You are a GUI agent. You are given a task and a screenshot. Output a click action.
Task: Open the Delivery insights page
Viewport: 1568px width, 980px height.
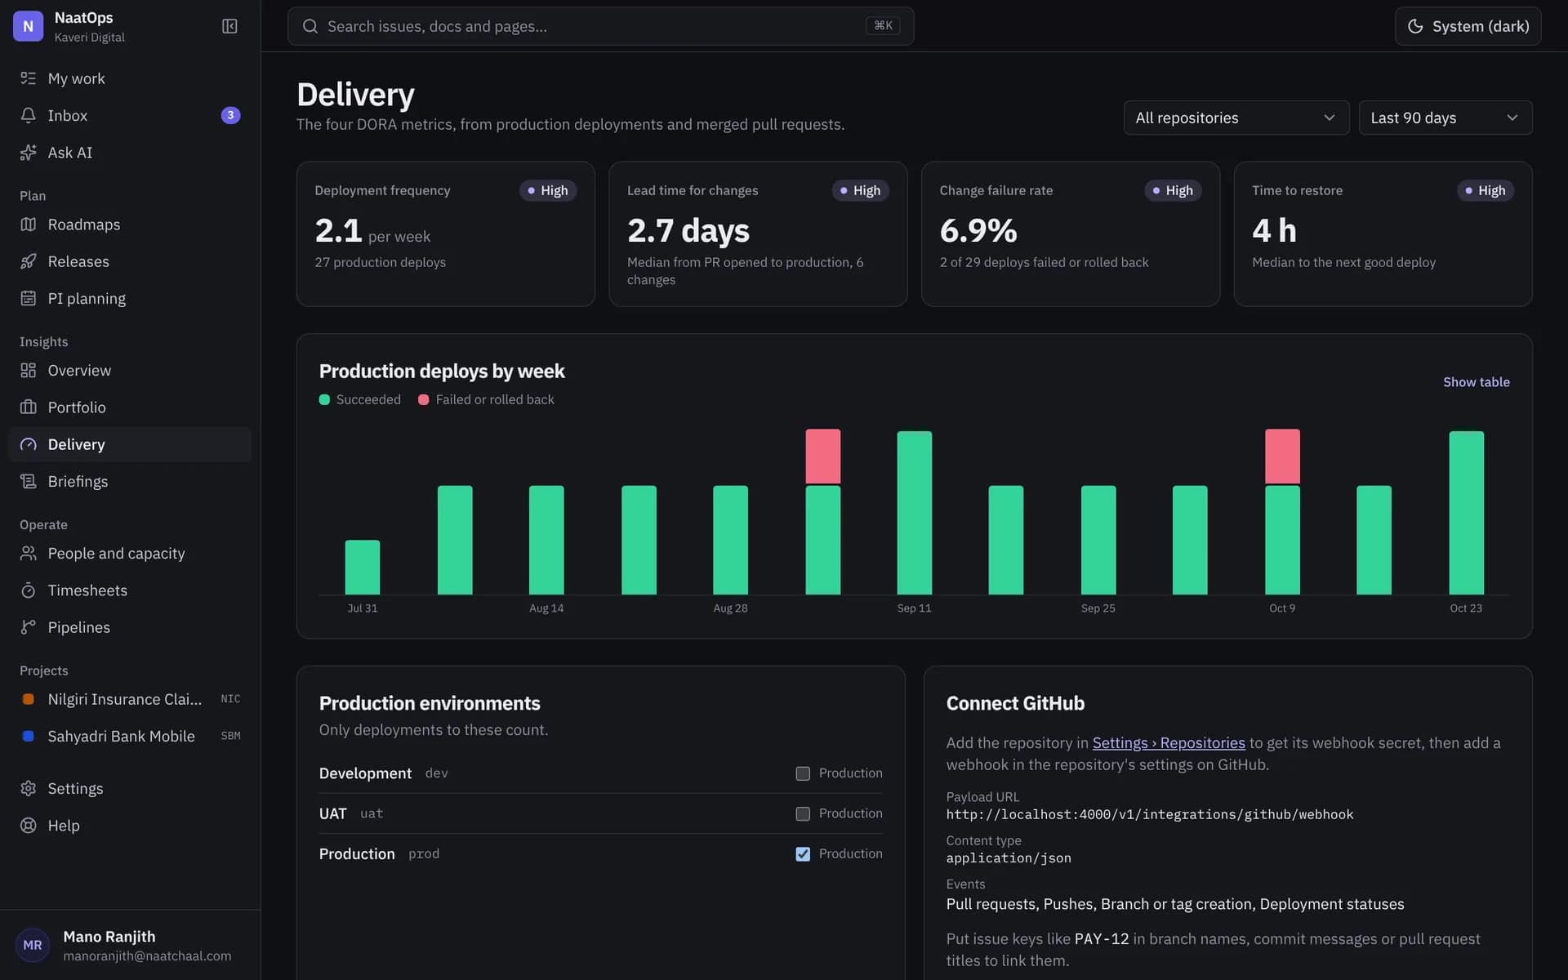click(x=130, y=444)
